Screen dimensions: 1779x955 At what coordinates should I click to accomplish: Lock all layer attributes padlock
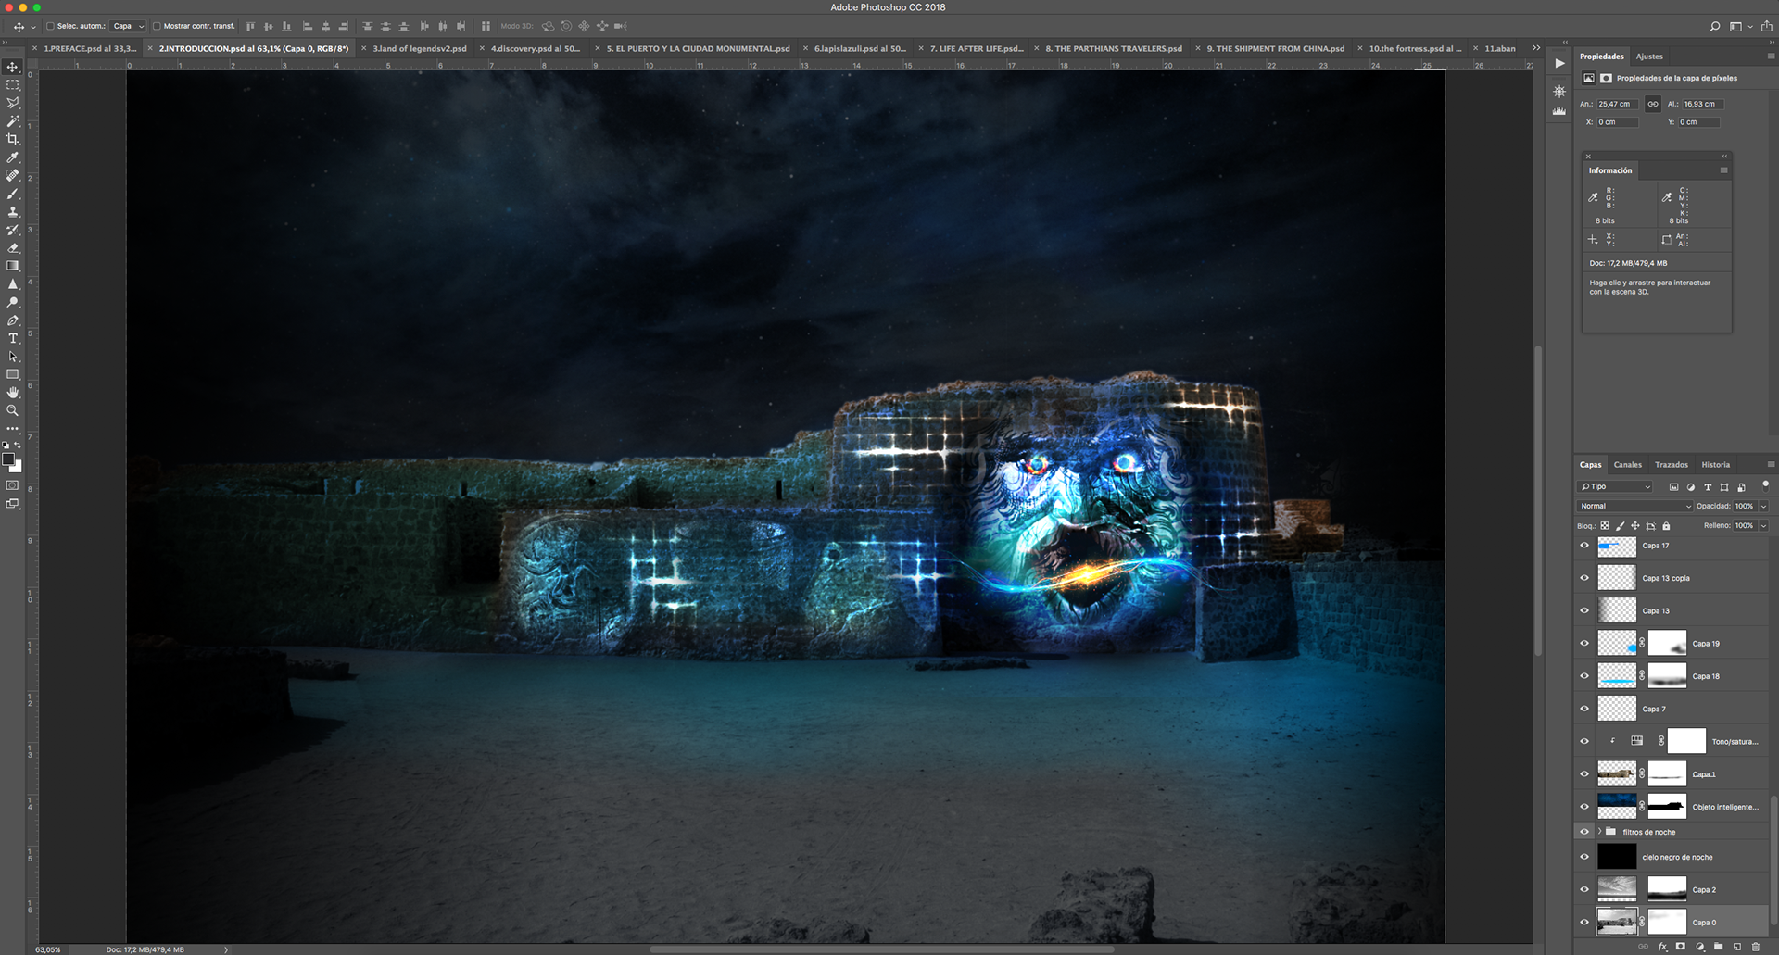click(1666, 525)
